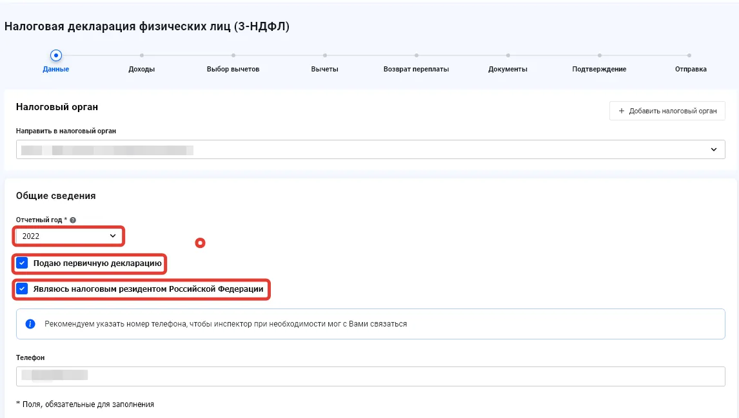This screenshot has height=418, width=739.
Task: Focus the Телефон input field
Action: [x=370, y=376]
